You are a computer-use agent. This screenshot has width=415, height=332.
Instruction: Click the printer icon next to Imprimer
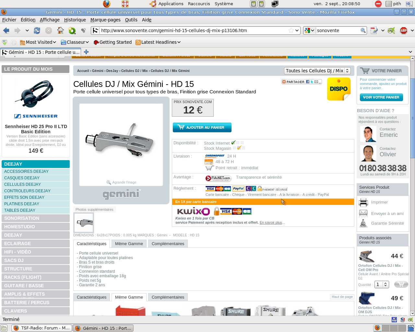(x=363, y=202)
